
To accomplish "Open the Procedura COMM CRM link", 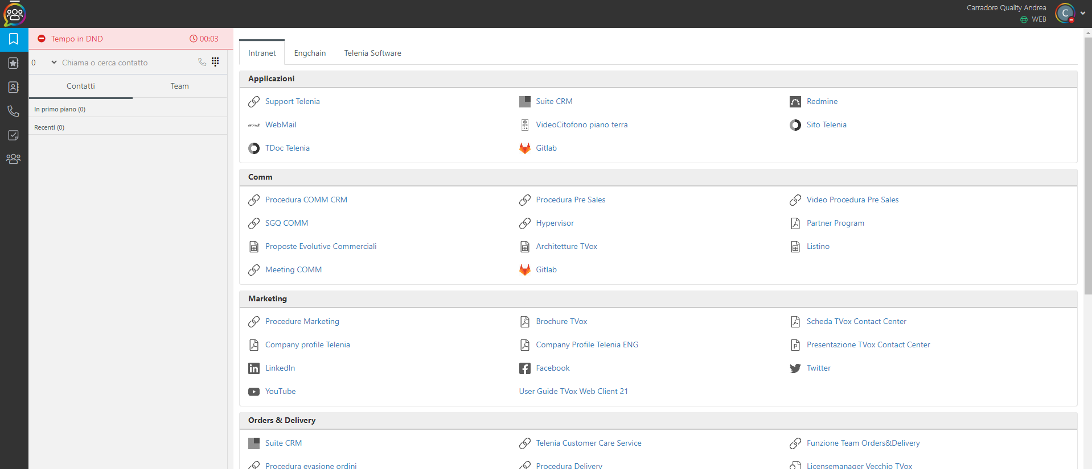I will (x=306, y=200).
